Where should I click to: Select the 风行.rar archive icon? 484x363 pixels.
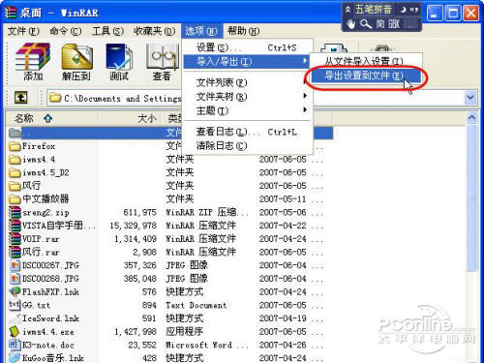15,252
